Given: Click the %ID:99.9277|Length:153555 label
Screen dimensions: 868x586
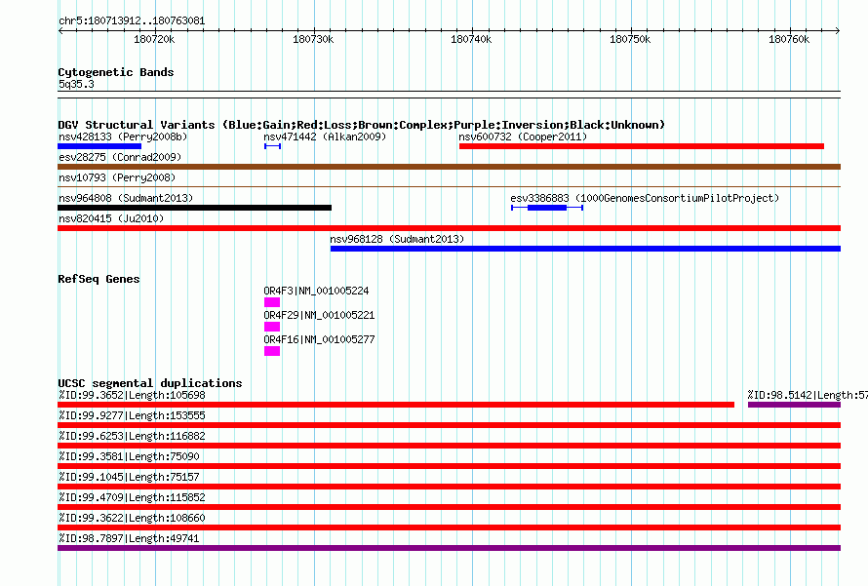Looking at the screenshot, I should tap(132, 415).
